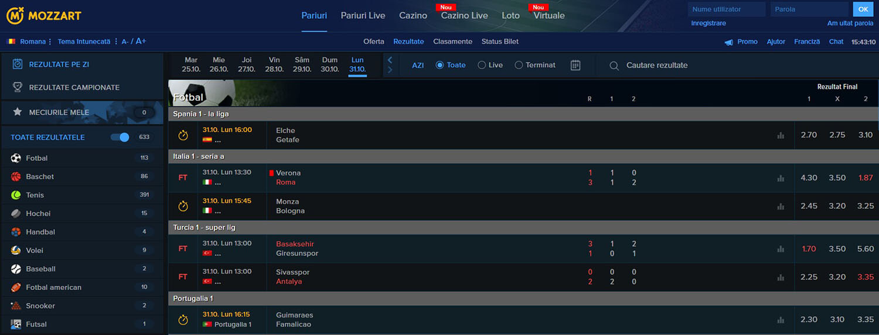Collapse the Portugalia 1 section
This screenshot has width=879, height=335.
(x=523, y=298)
